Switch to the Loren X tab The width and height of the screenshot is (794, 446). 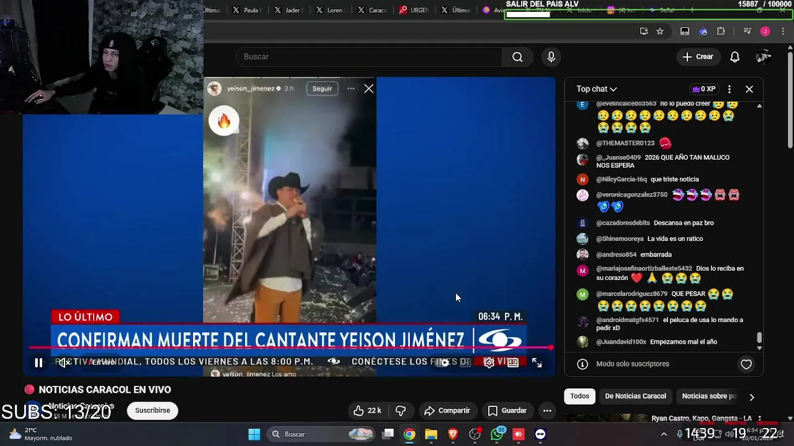click(x=329, y=10)
